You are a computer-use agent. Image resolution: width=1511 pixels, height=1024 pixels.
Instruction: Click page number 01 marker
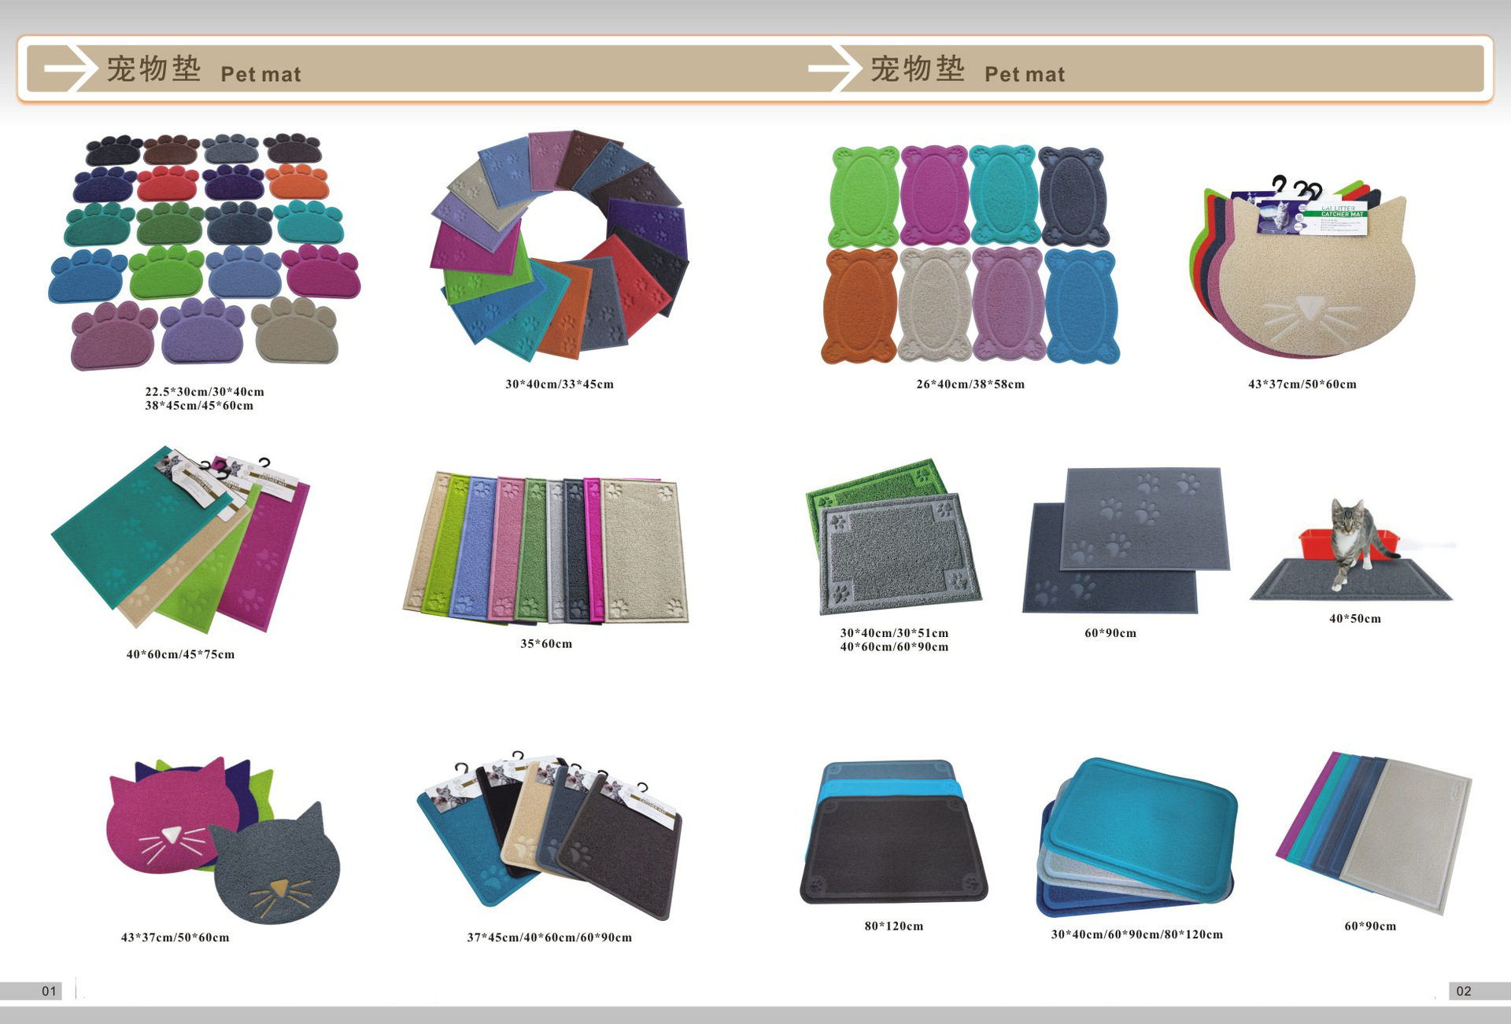[x=49, y=991]
